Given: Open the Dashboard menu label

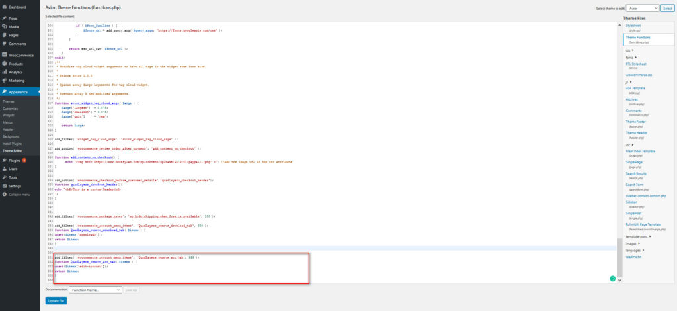Looking at the screenshot, I should tap(17, 7).
